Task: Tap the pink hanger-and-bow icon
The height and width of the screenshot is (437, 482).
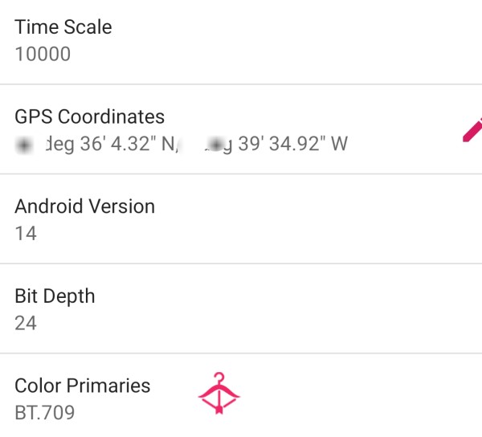Action: (219, 394)
